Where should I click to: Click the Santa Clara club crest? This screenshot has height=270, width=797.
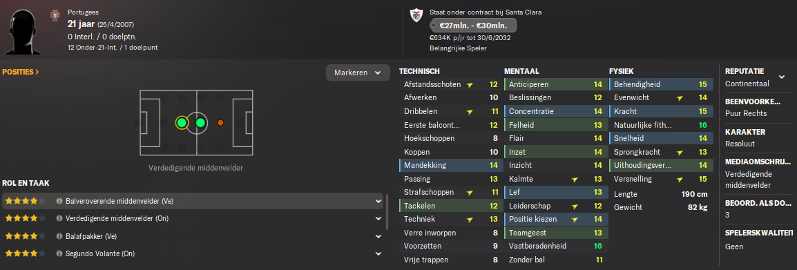pyautogui.click(x=415, y=15)
